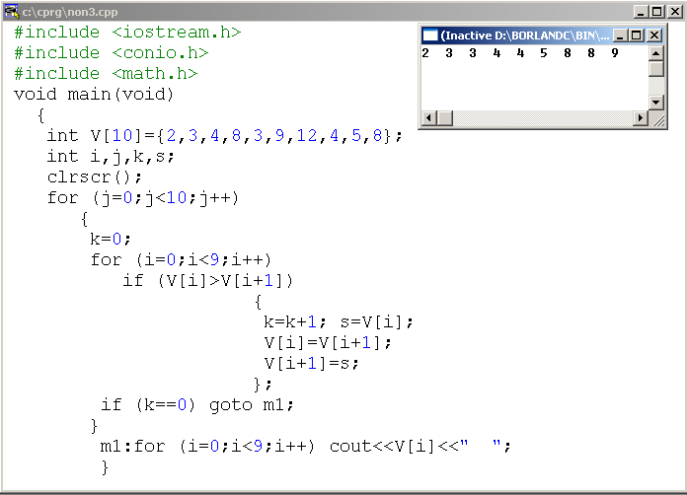Click the 'int V[10]=' array declaration line
The image size is (687, 495).
coord(224,136)
